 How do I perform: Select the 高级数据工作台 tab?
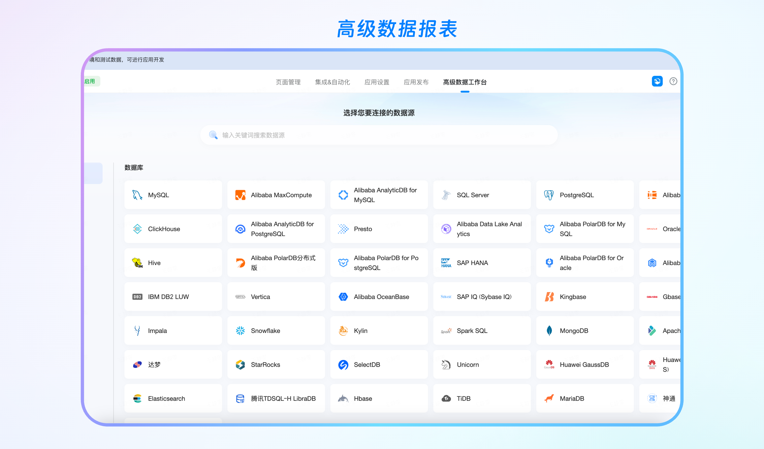click(x=465, y=82)
